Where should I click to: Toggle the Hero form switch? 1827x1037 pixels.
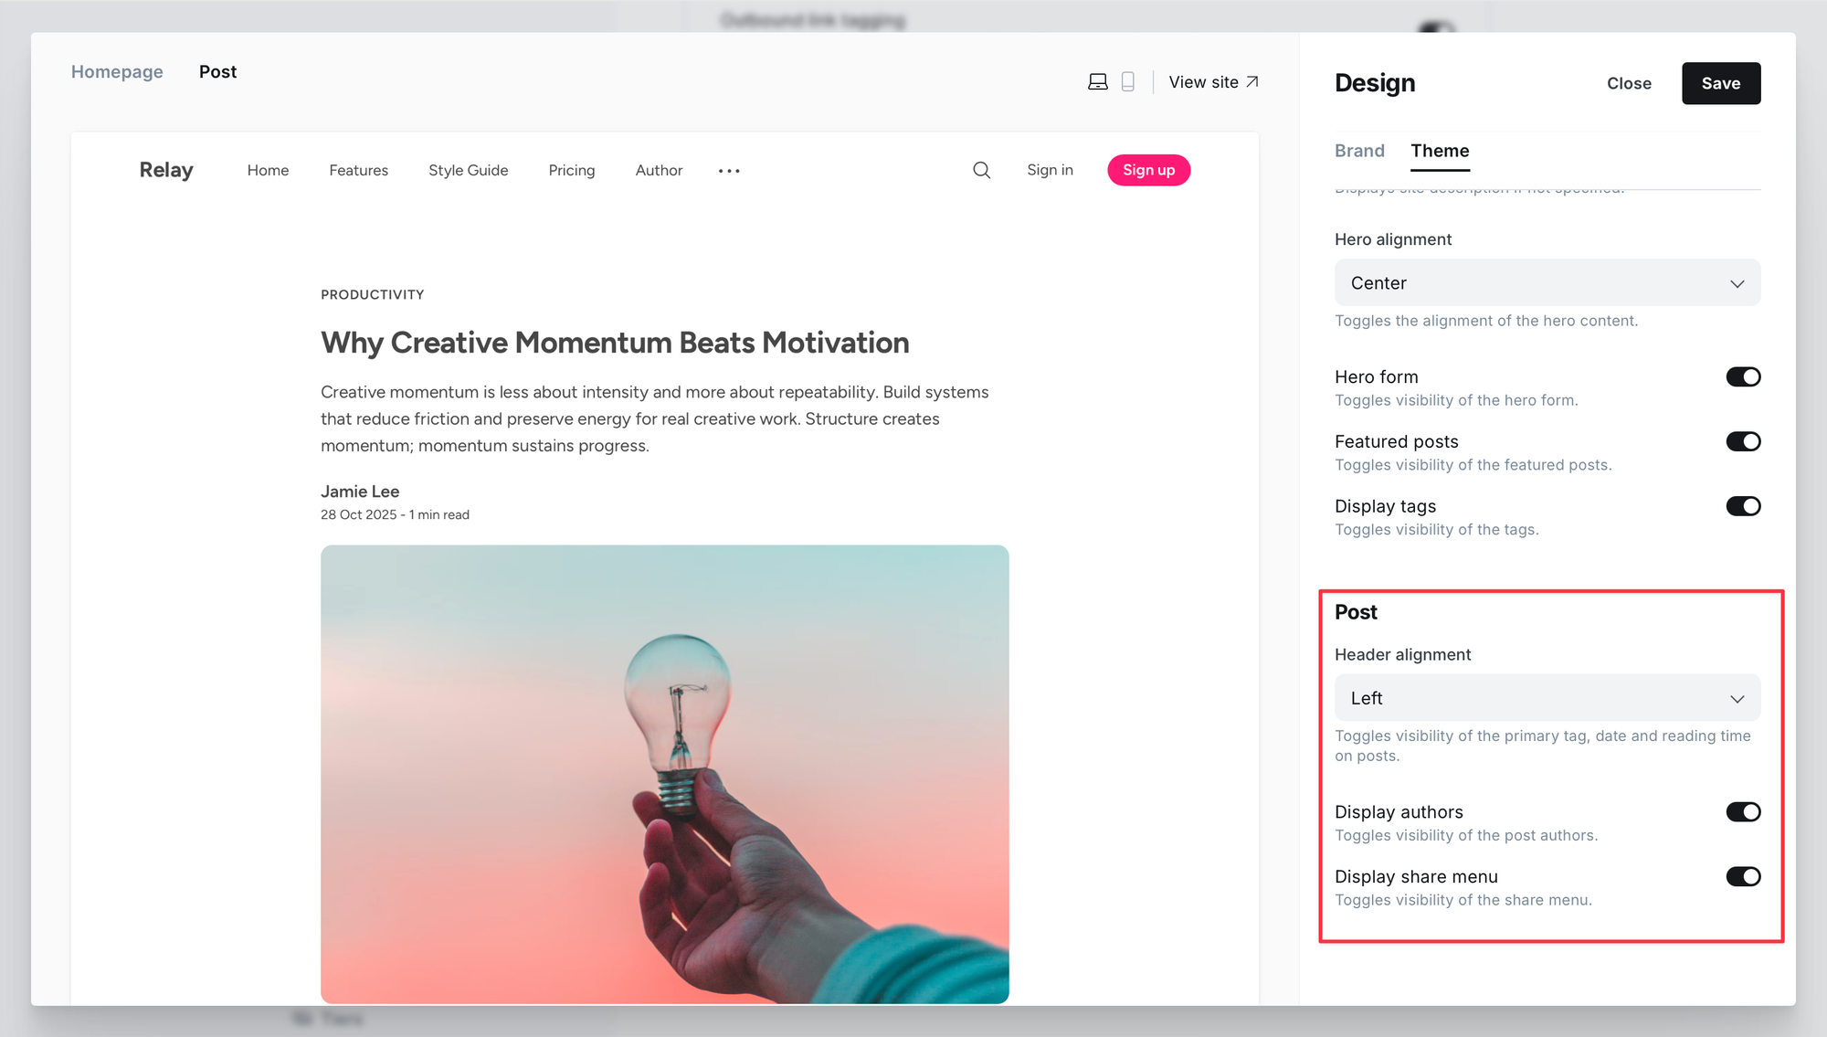point(1742,377)
